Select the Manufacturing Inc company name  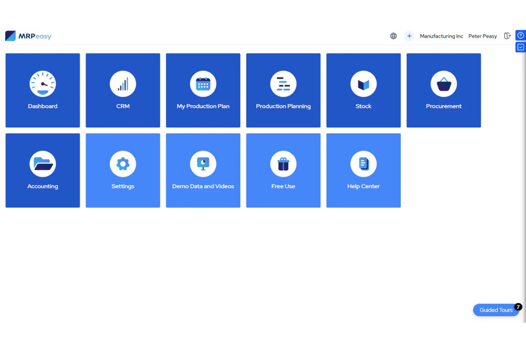pos(441,36)
